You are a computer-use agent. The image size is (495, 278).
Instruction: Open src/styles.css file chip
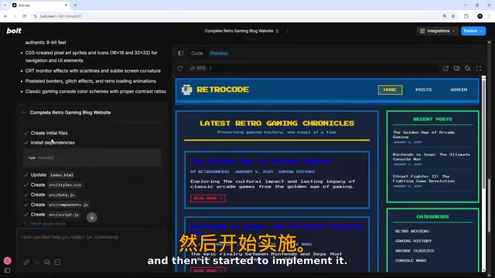pos(65,185)
